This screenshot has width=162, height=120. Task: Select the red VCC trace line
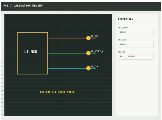(67, 38)
